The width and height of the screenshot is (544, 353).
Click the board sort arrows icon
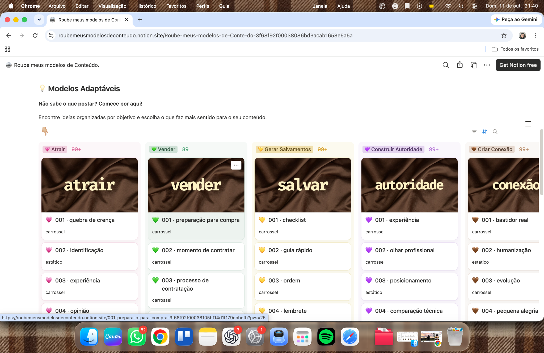coord(484,132)
